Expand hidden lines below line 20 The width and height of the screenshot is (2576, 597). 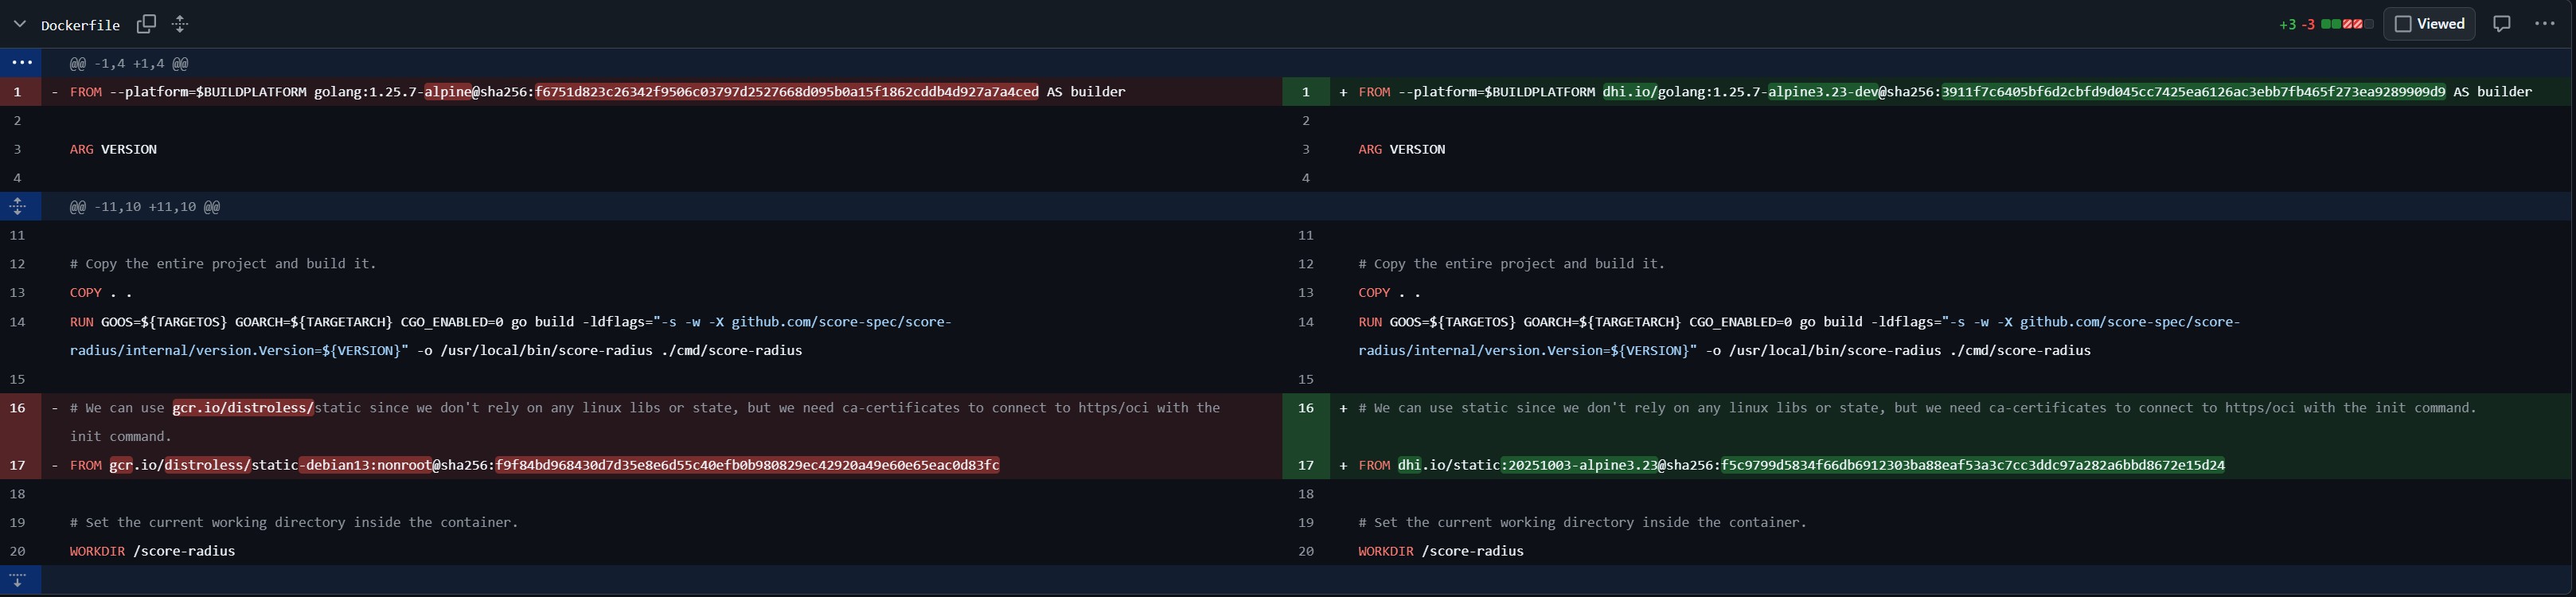18,580
